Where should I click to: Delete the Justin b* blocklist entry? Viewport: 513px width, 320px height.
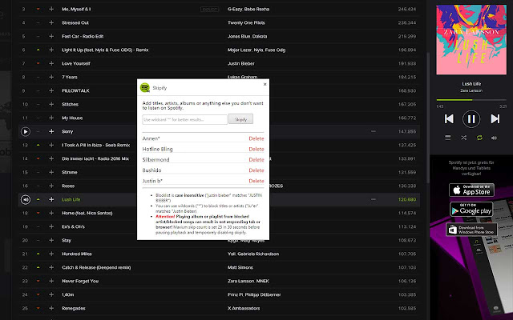coord(256,181)
